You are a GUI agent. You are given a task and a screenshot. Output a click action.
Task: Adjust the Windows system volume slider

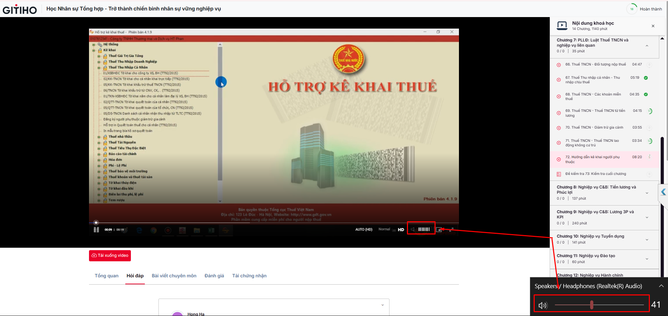pos(599,305)
